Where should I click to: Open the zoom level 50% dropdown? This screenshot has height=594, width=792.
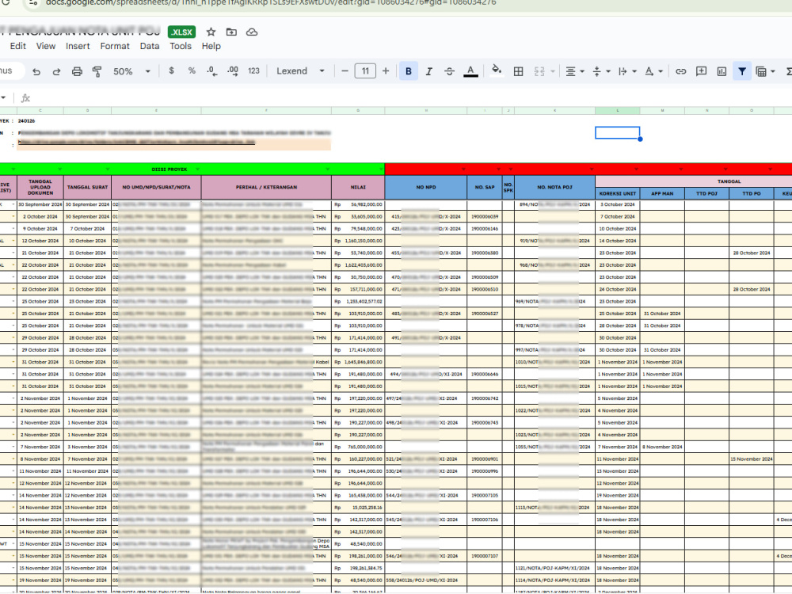[131, 71]
